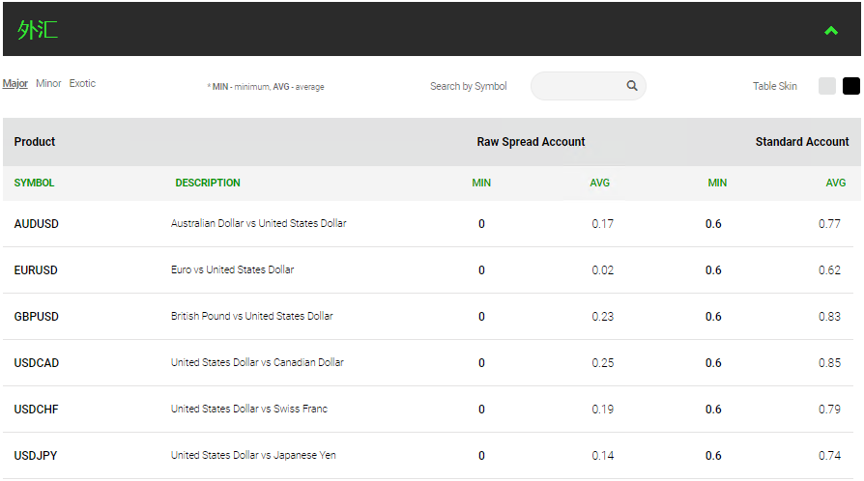This screenshot has width=864, height=481.
Task: Click the MIN/AVG legend note
Action: click(266, 87)
